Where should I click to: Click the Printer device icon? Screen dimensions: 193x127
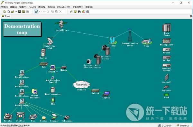pos(8,116)
